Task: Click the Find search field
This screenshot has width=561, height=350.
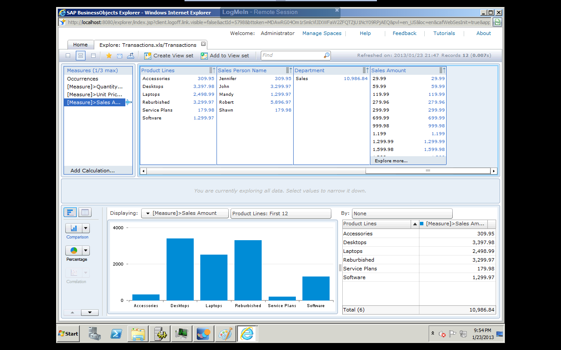Action: point(292,56)
